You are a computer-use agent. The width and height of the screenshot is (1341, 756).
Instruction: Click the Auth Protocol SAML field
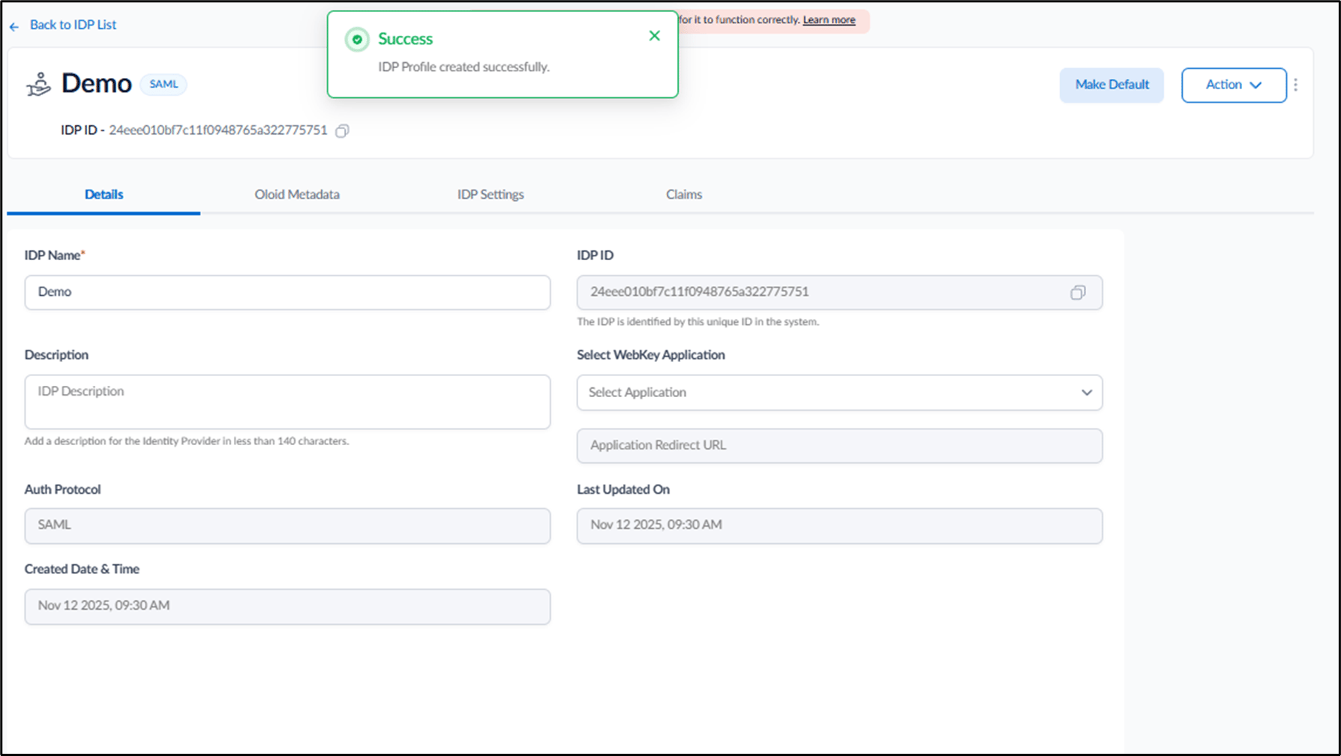tap(287, 525)
